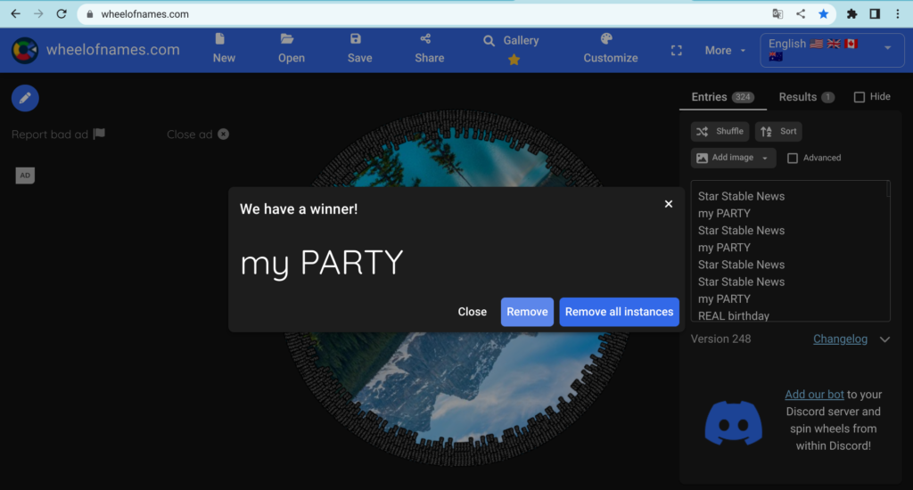
Task: Toggle the Hide checkbox
Action: (860, 97)
